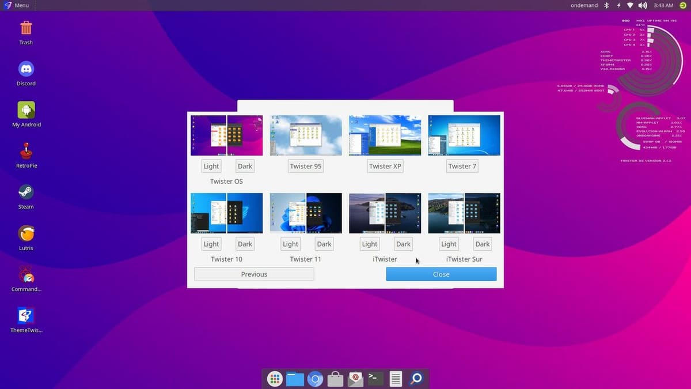
Task: Open the shopping bag software store in dock
Action: (x=335, y=379)
